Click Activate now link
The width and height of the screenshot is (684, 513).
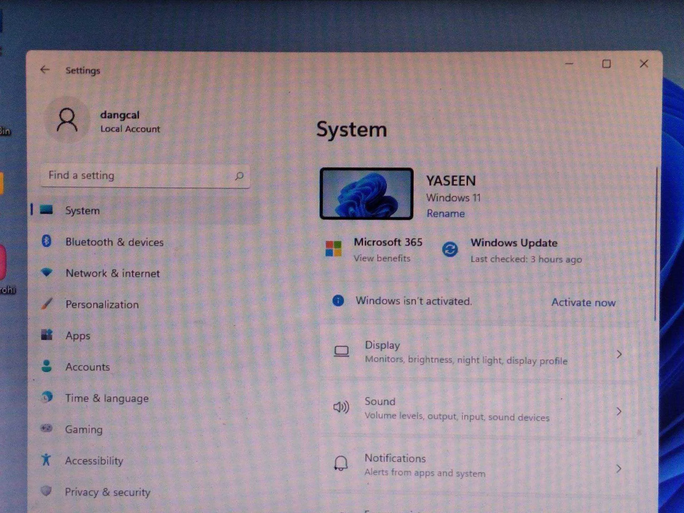(584, 302)
